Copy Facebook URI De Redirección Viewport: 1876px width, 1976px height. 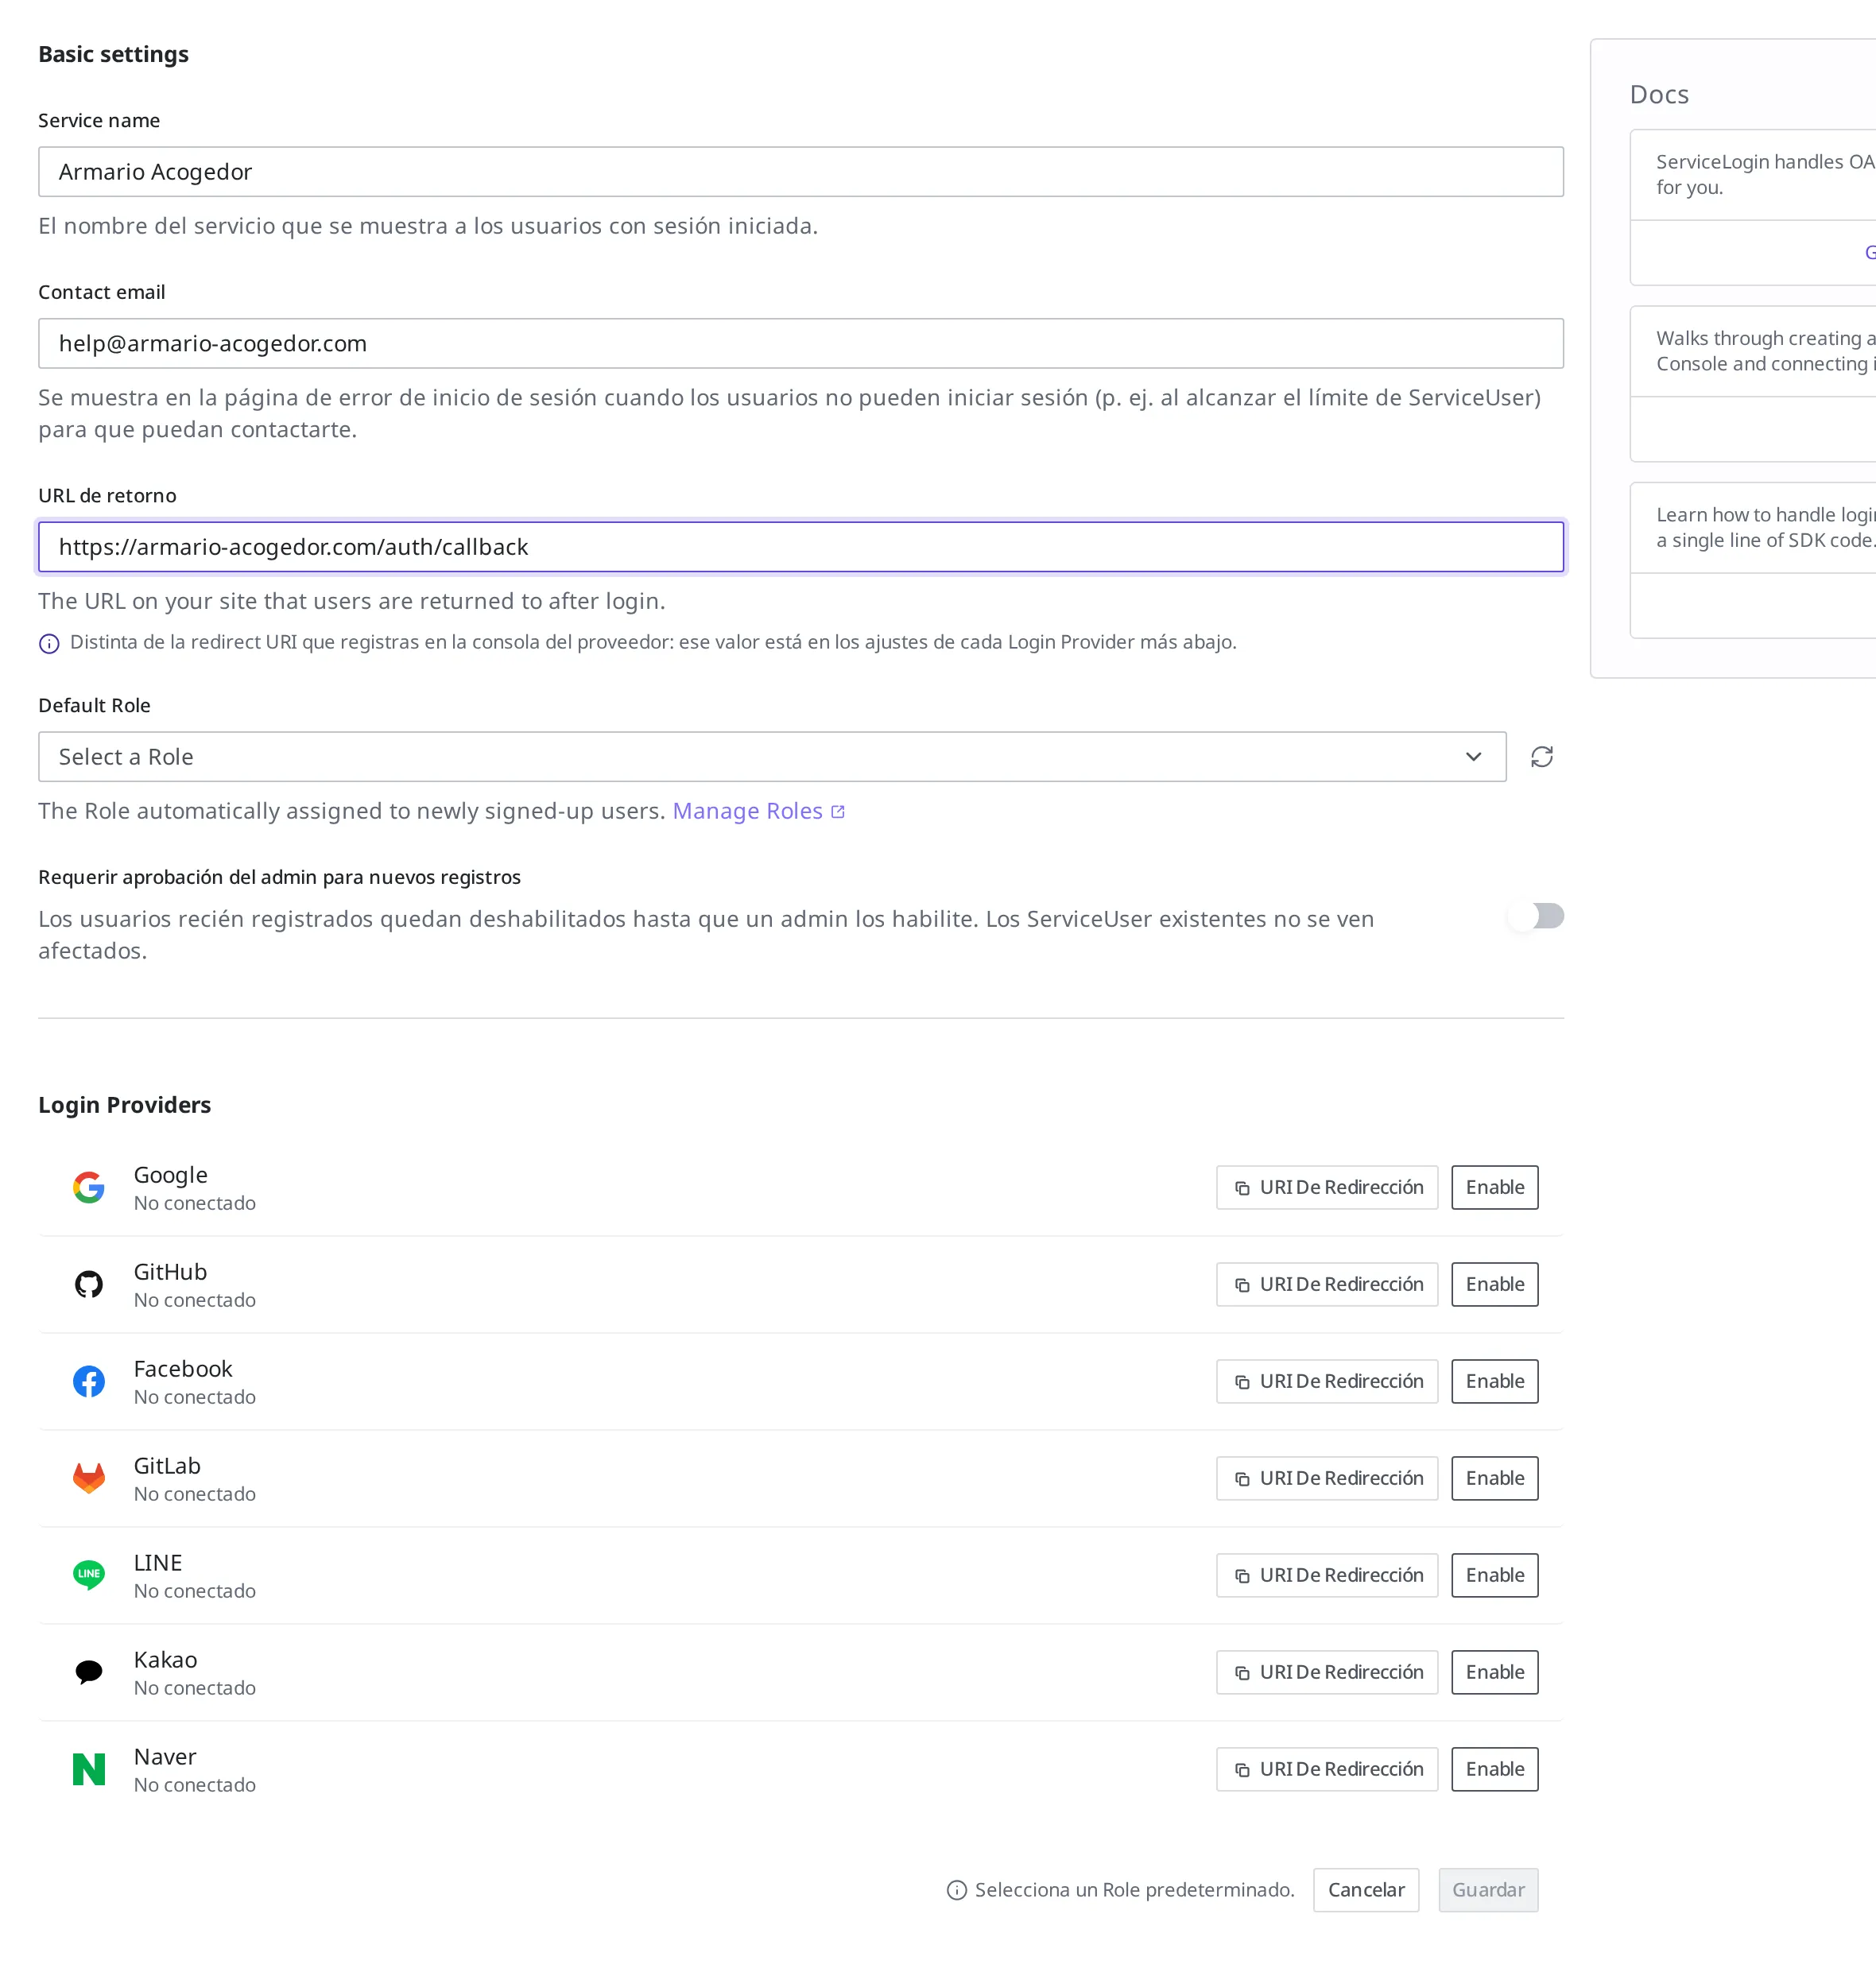tap(1327, 1381)
